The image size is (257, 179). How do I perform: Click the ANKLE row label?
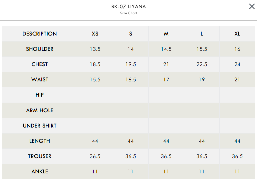[x=40, y=172]
